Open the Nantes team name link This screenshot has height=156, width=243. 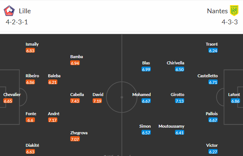click(x=217, y=11)
